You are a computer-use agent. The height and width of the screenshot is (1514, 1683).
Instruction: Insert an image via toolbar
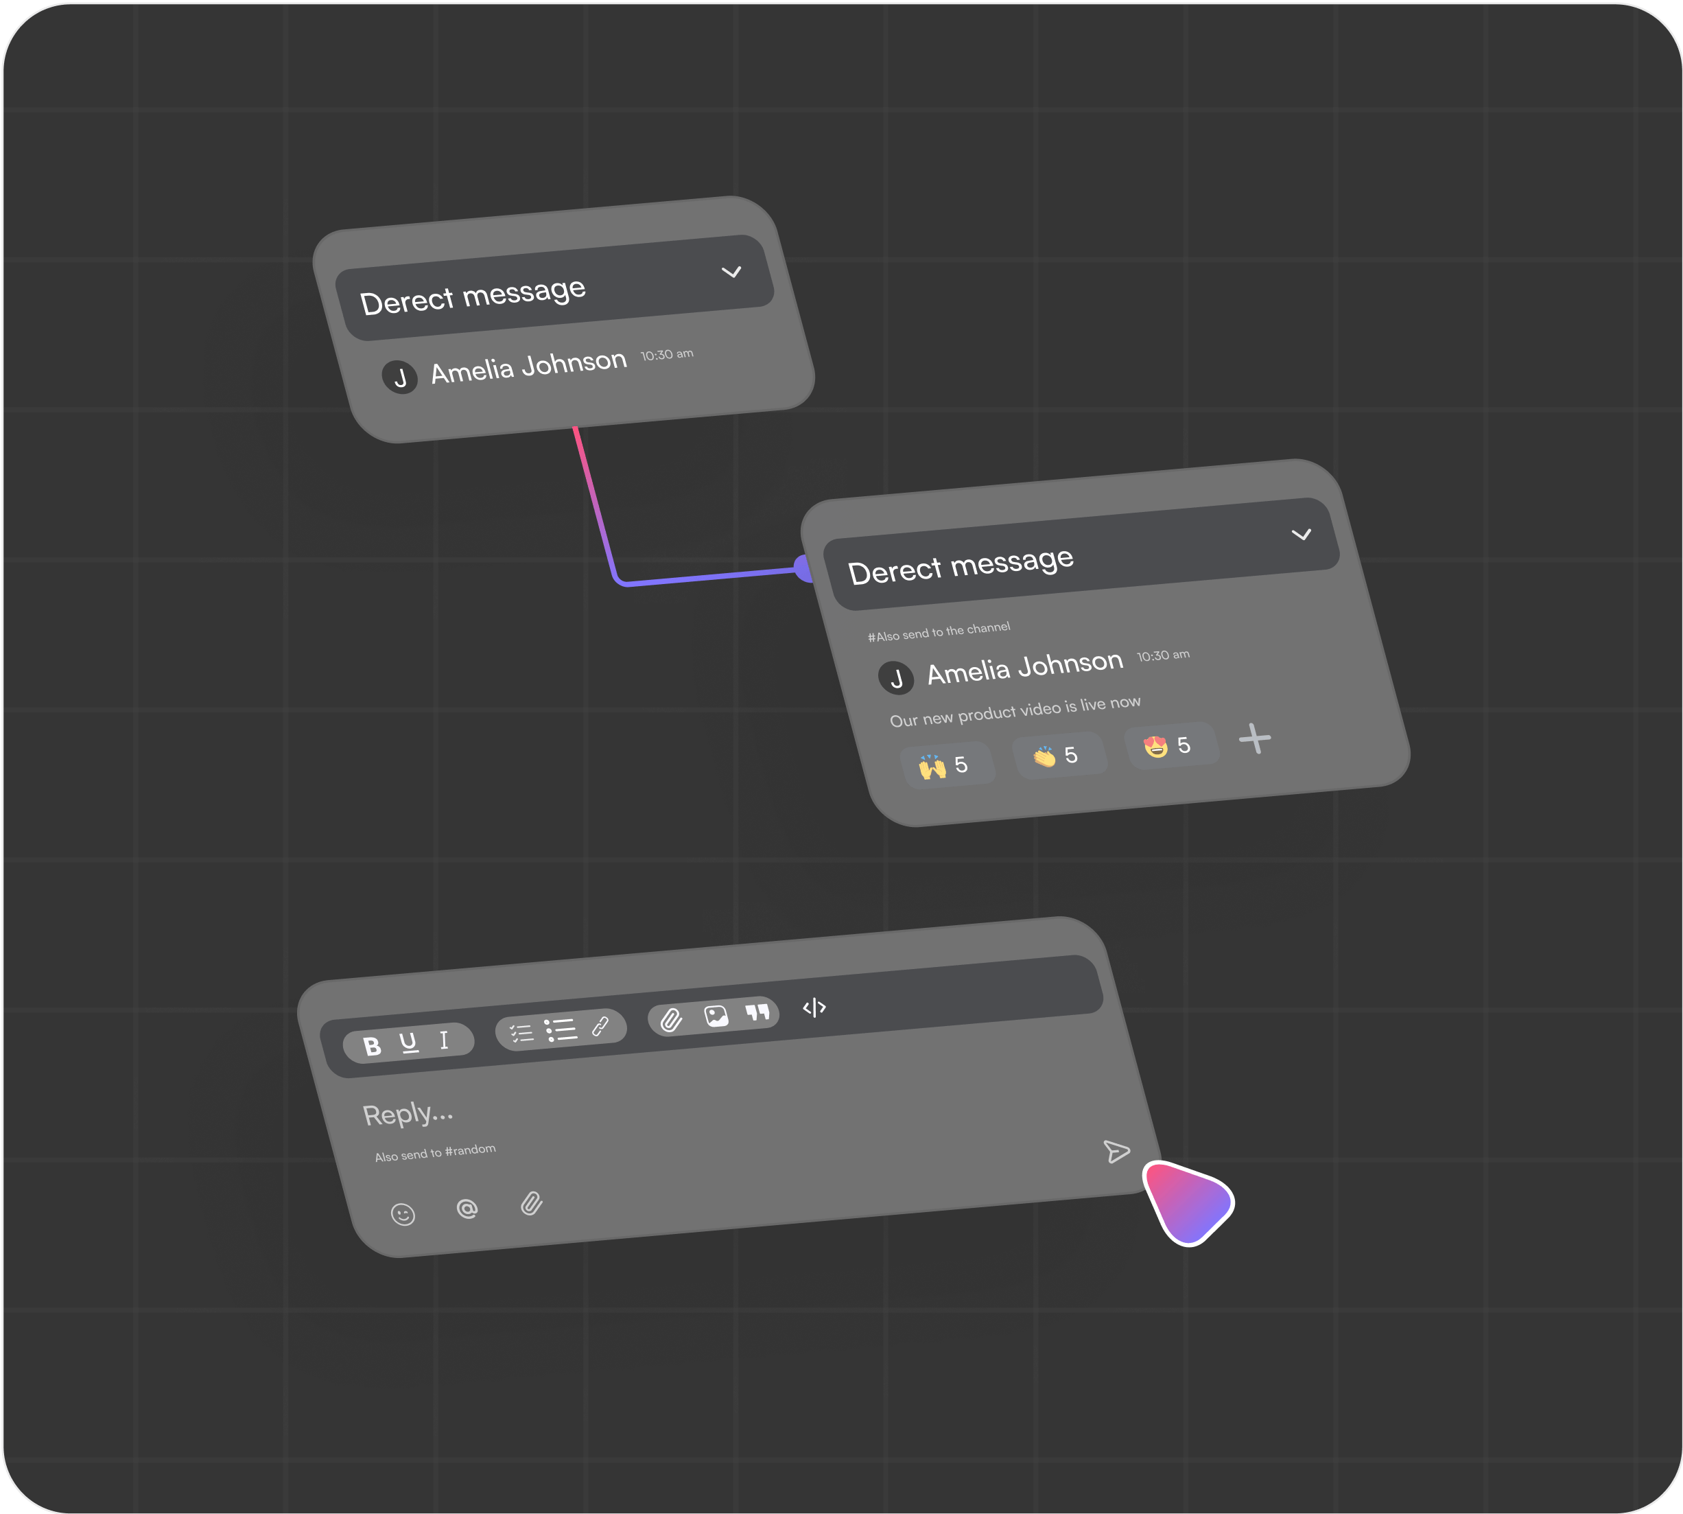pos(716,1016)
